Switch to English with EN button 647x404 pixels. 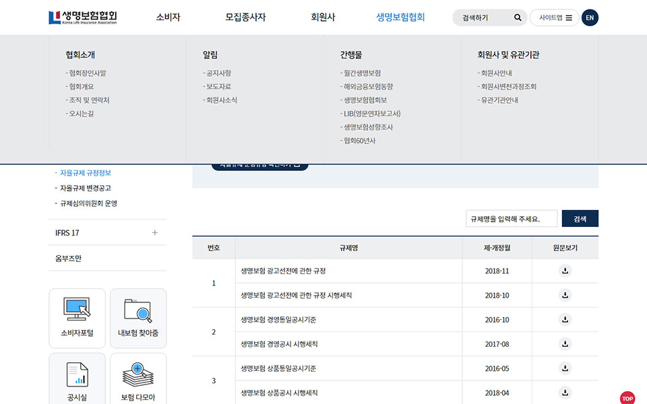pyautogui.click(x=590, y=18)
